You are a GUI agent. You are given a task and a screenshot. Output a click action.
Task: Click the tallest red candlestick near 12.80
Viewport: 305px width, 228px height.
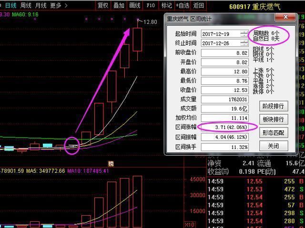point(137,40)
